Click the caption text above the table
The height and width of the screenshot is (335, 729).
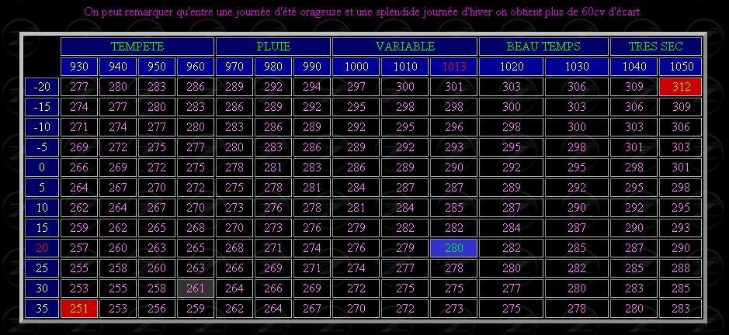coord(363,12)
